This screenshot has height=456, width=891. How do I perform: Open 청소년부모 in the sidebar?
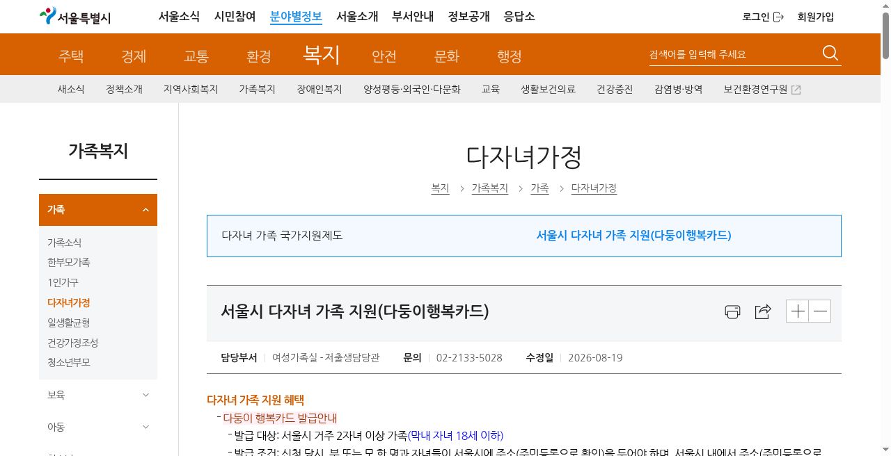pyautogui.click(x=69, y=362)
